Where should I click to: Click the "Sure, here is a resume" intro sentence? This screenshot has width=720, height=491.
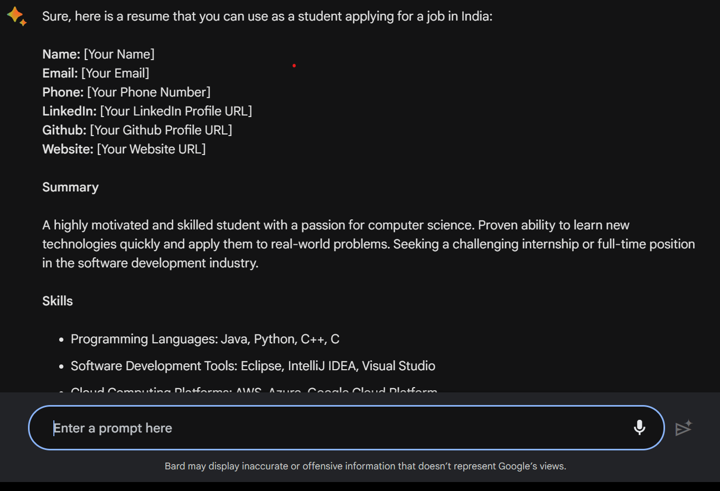(x=267, y=16)
